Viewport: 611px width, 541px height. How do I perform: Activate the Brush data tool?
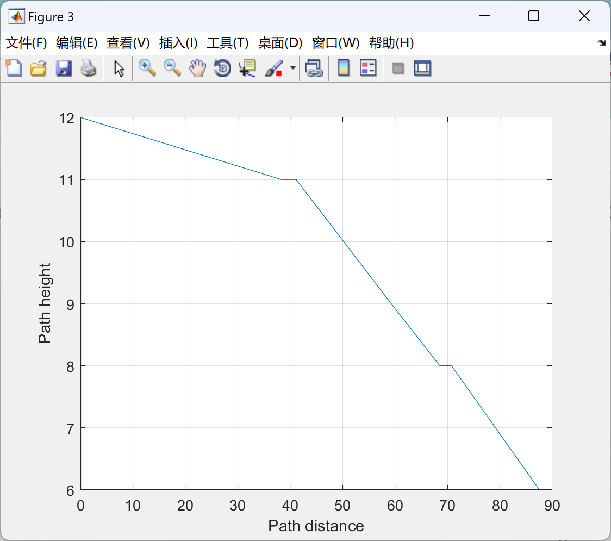pos(273,68)
